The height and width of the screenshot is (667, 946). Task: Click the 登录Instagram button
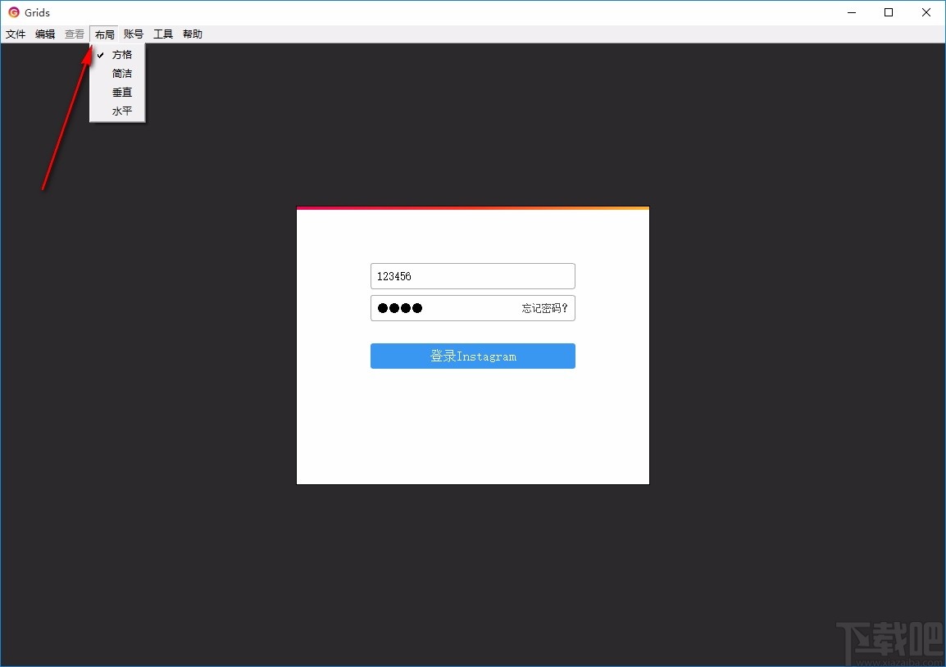tap(472, 356)
